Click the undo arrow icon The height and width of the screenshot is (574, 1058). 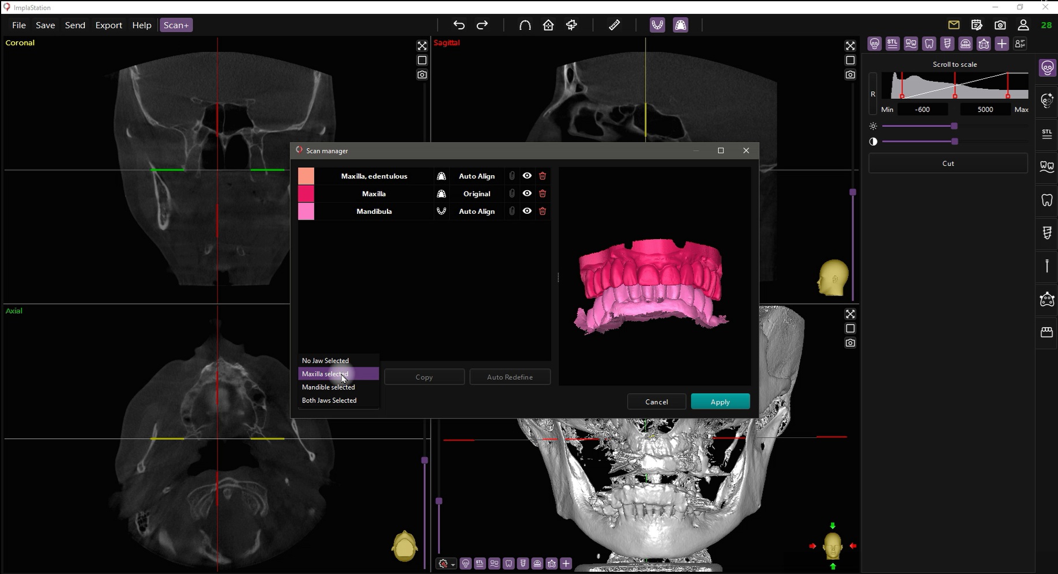coord(459,25)
